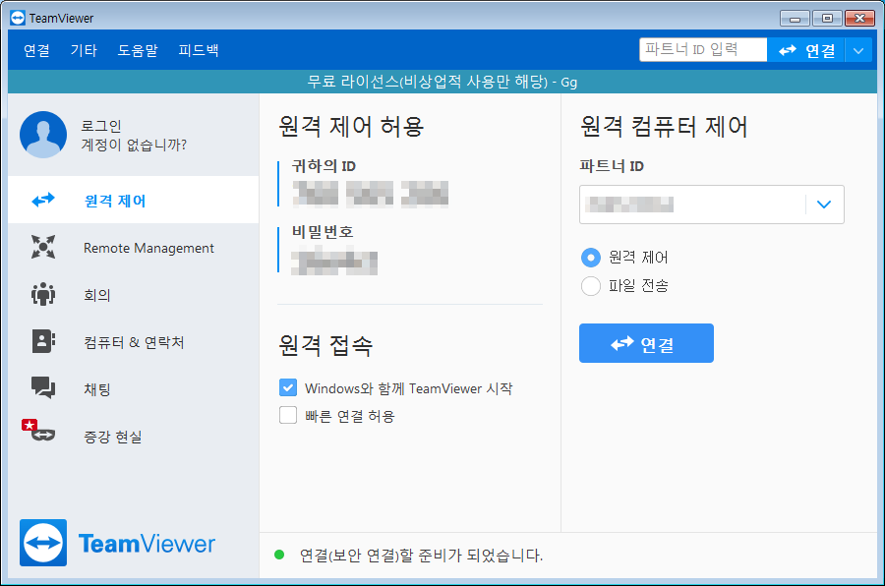Viewport: 885px width, 586px height.
Task: Open the 도움말 menu
Action: pyautogui.click(x=137, y=50)
